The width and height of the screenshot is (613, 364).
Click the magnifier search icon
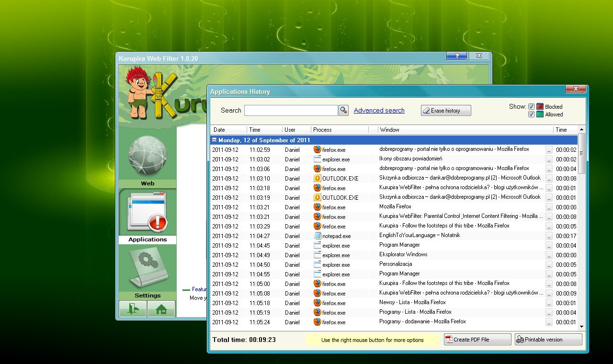click(343, 111)
